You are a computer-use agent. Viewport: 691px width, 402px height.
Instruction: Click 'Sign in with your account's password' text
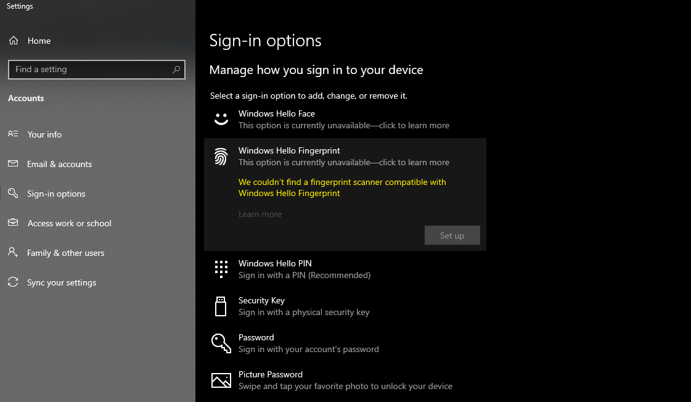pyautogui.click(x=308, y=349)
